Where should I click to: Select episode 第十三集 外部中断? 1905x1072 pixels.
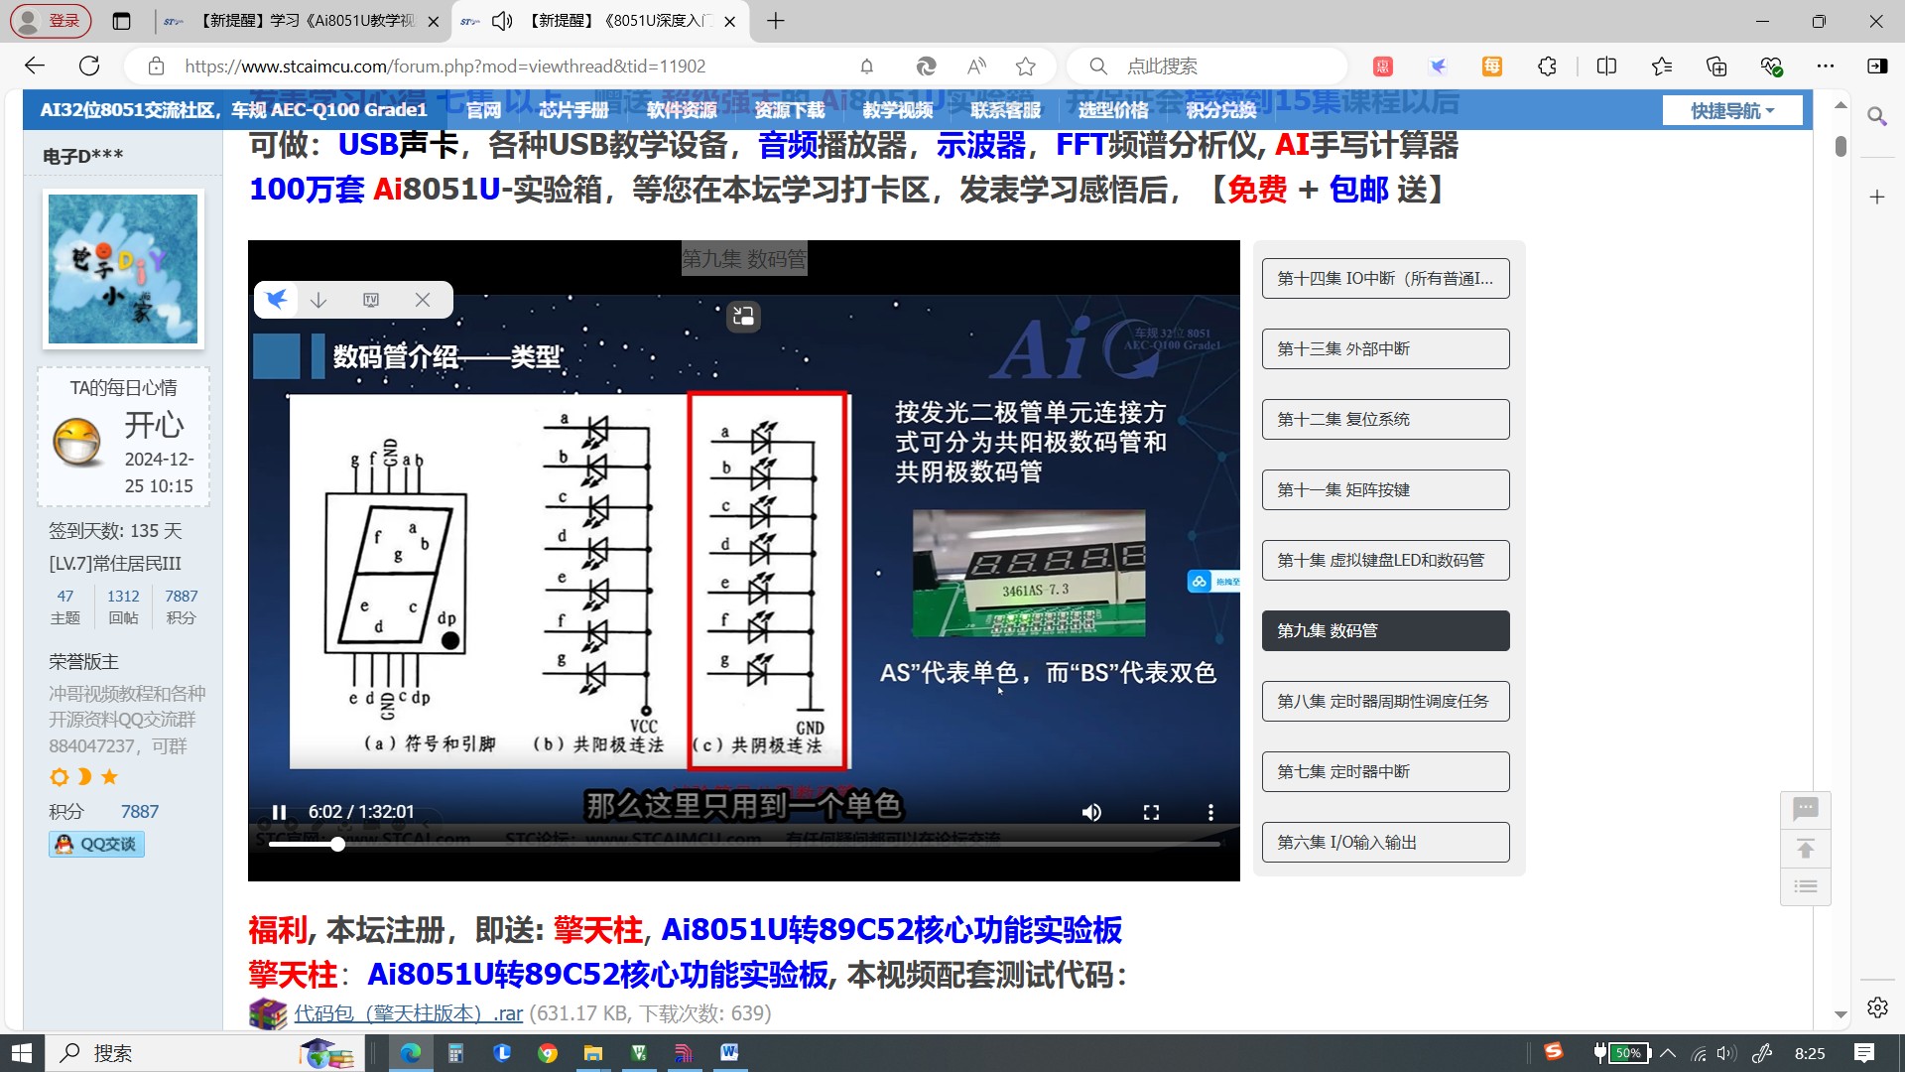click(x=1385, y=348)
